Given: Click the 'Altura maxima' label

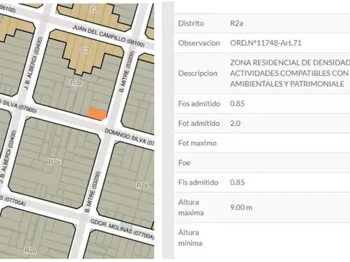Looking at the screenshot, I should pyautogui.click(x=191, y=207).
